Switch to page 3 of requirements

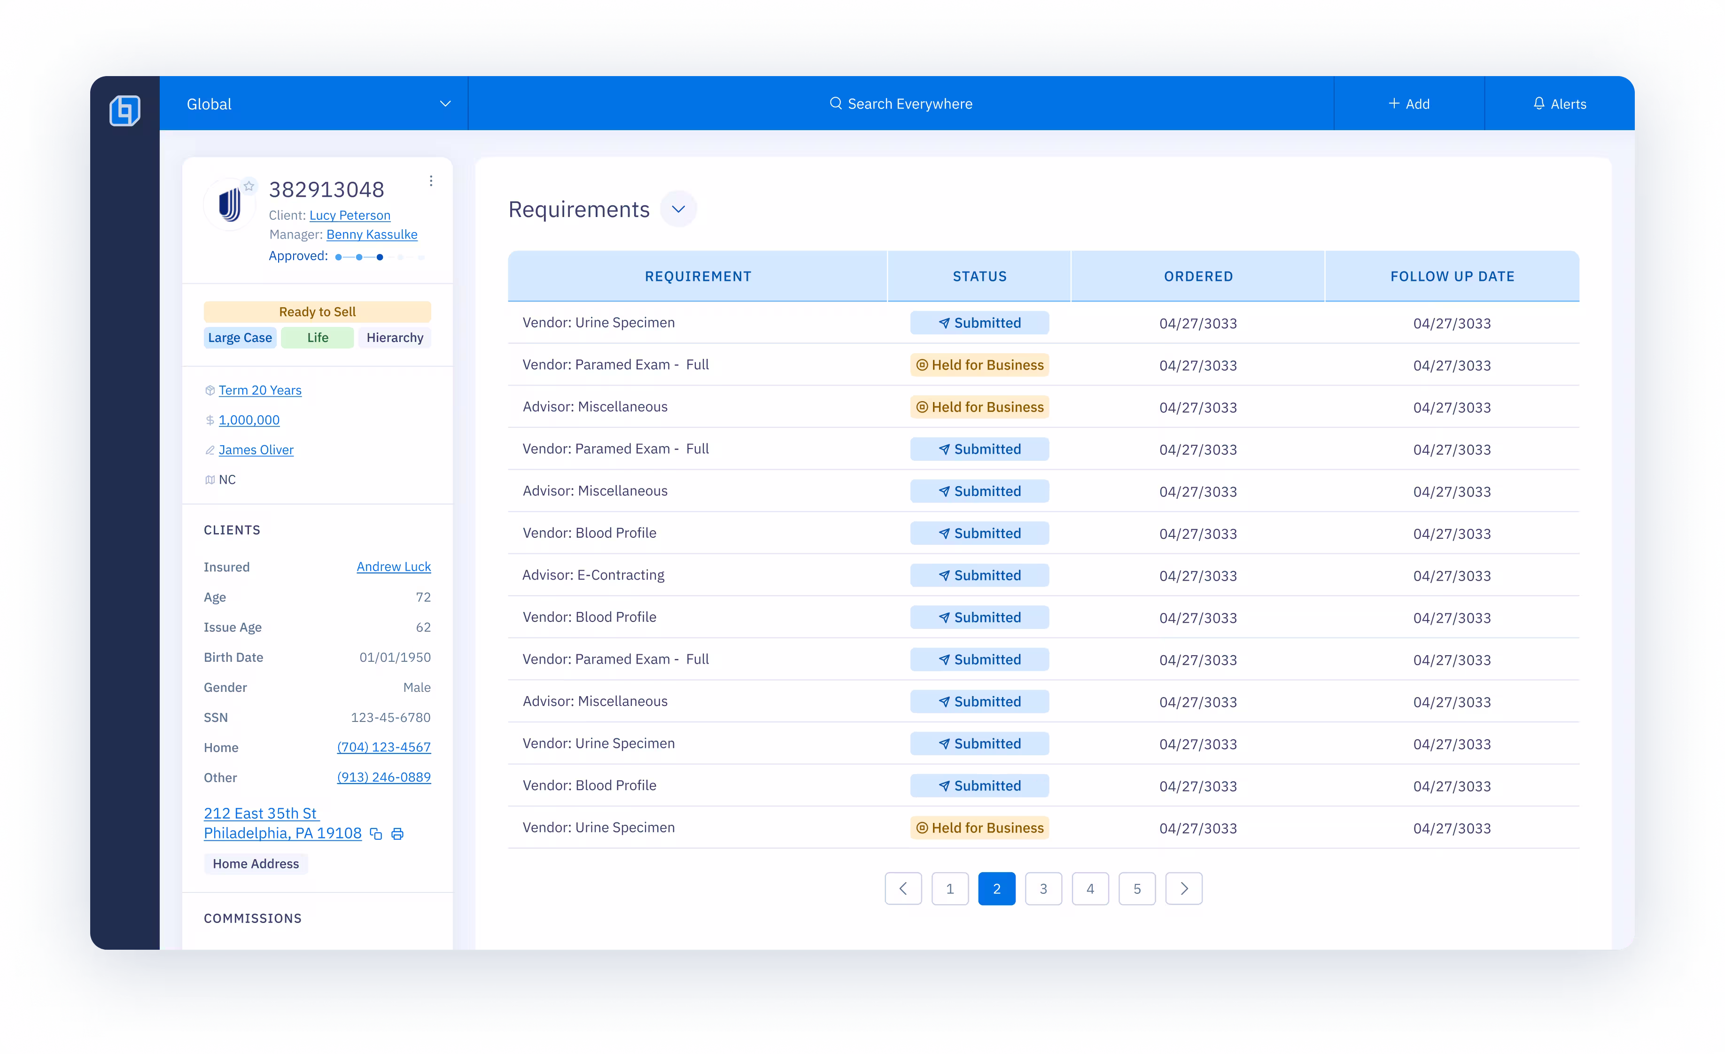pos(1043,889)
